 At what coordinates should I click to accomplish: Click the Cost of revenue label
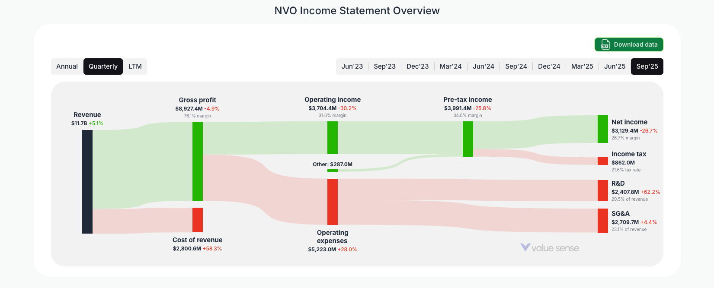tap(198, 240)
